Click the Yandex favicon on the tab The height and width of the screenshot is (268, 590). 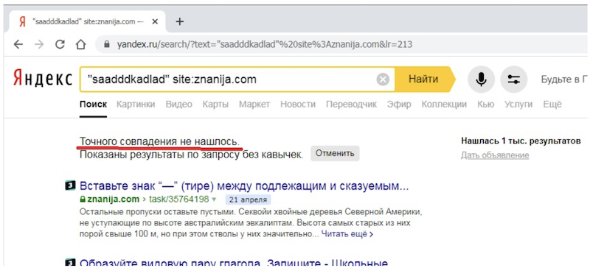(x=22, y=22)
